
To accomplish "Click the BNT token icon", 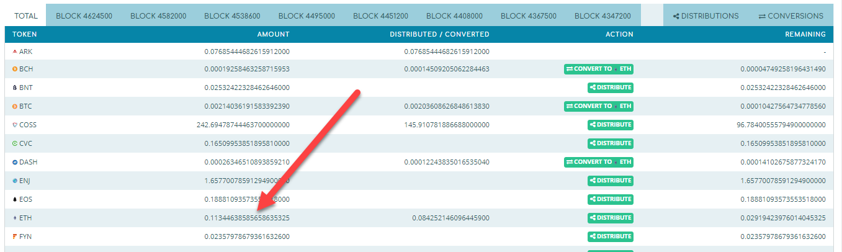I will coord(15,88).
